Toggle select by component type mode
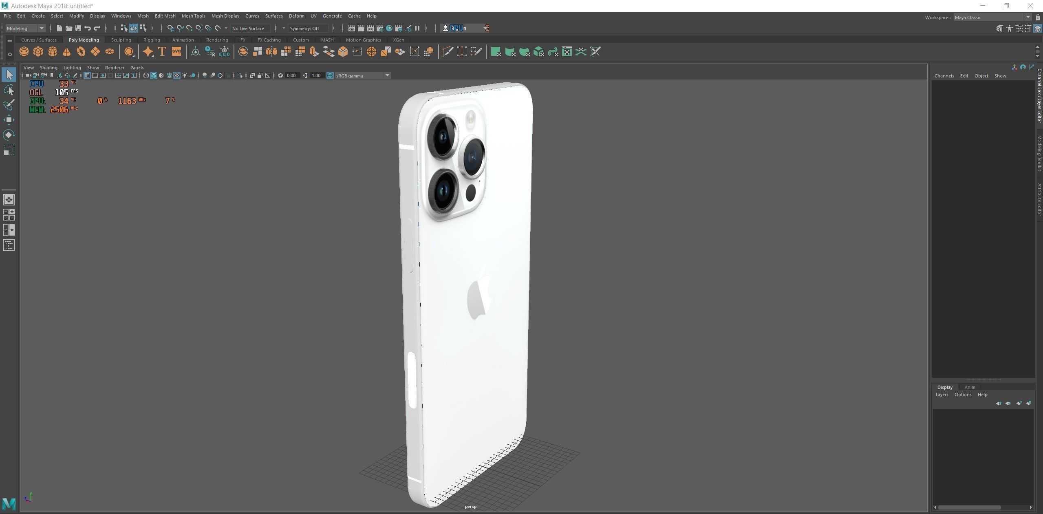This screenshot has width=1043, height=514. (143, 28)
